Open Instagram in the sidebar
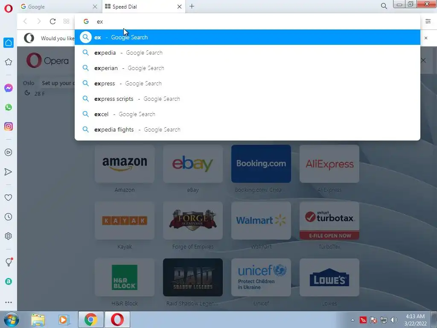The height and width of the screenshot is (328, 437). coord(9,126)
